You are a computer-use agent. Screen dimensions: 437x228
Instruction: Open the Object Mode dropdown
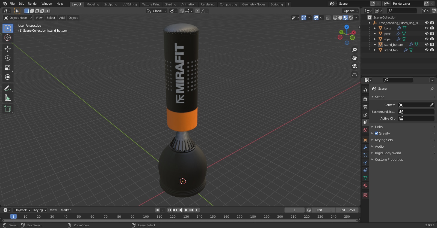(x=18, y=18)
